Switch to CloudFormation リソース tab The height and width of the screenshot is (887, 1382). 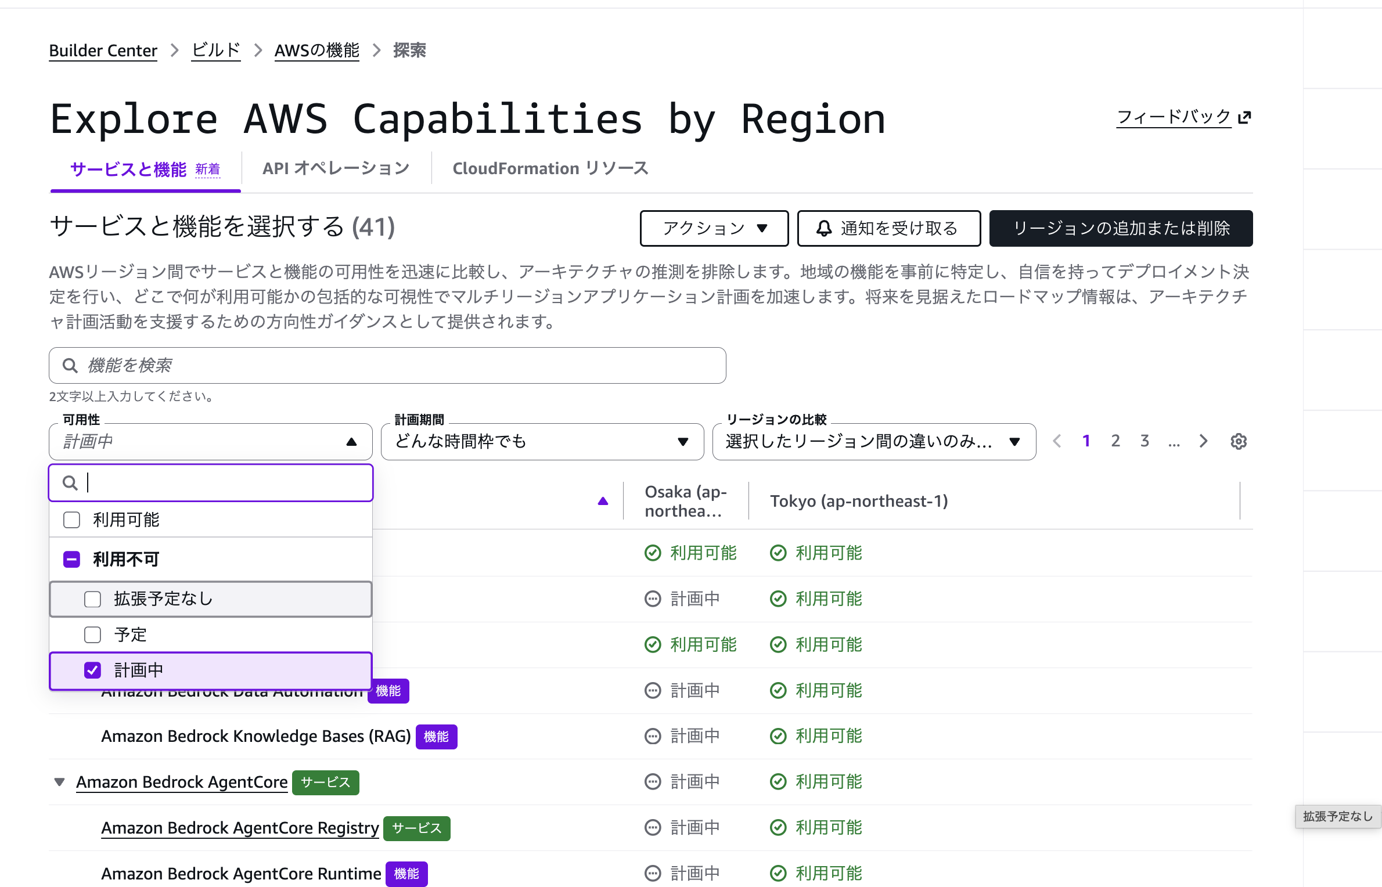click(550, 168)
